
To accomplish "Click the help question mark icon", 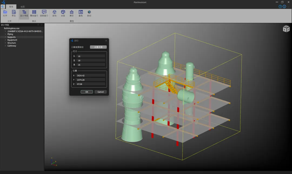I will point(280,6).
